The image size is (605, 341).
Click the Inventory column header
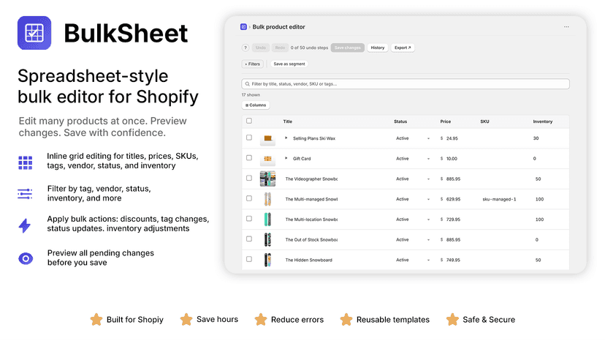coord(542,121)
